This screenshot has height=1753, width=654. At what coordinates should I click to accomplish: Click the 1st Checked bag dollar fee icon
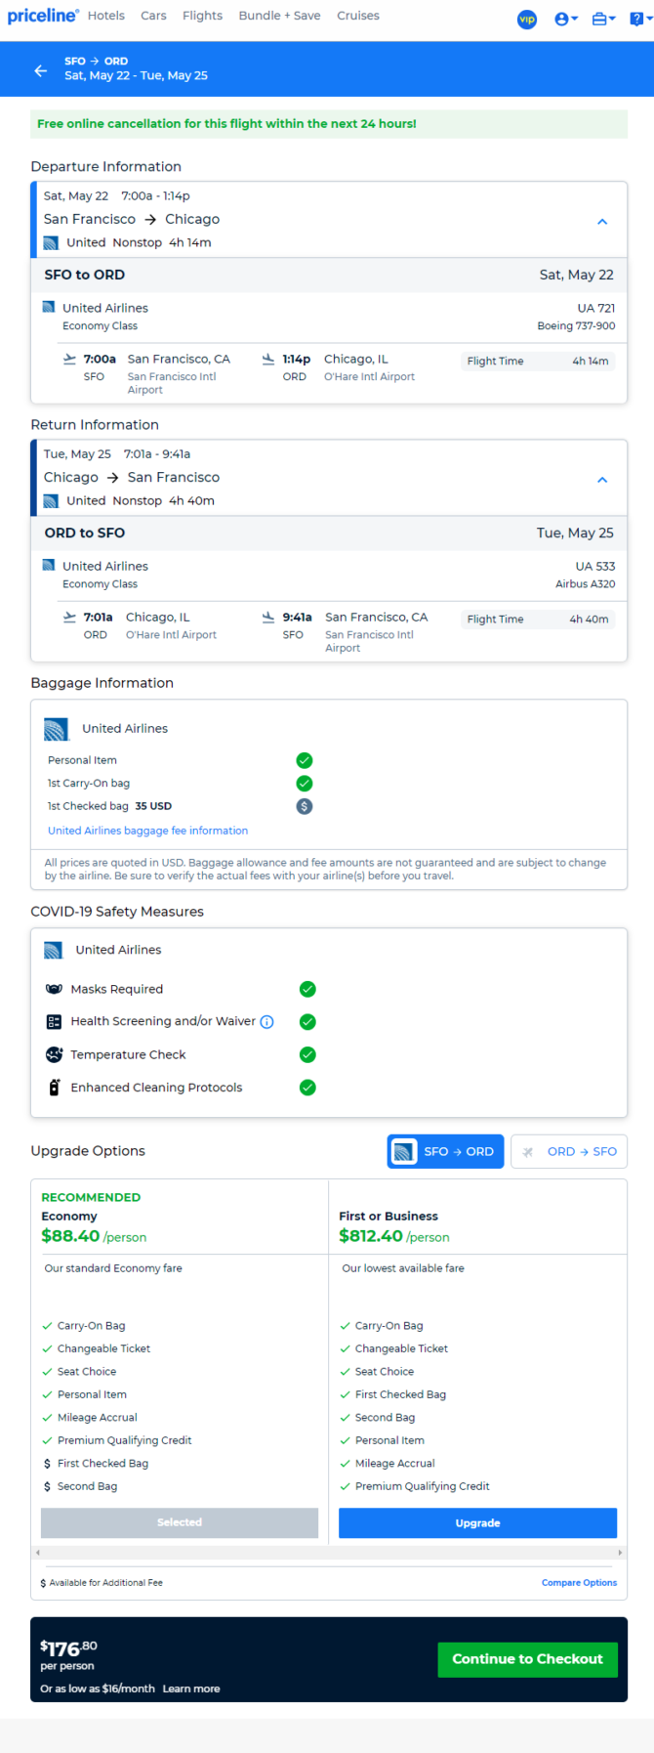coord(305,806)
